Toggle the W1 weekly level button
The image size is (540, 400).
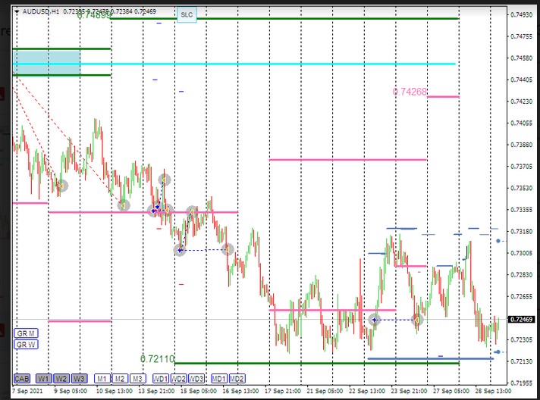pos(44,378)
